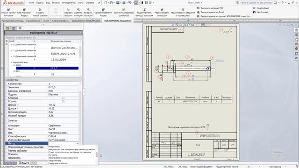The height and width of the screenshot is (168, 299).
Task: Click Редактировать операции icon
Action: 162,9
